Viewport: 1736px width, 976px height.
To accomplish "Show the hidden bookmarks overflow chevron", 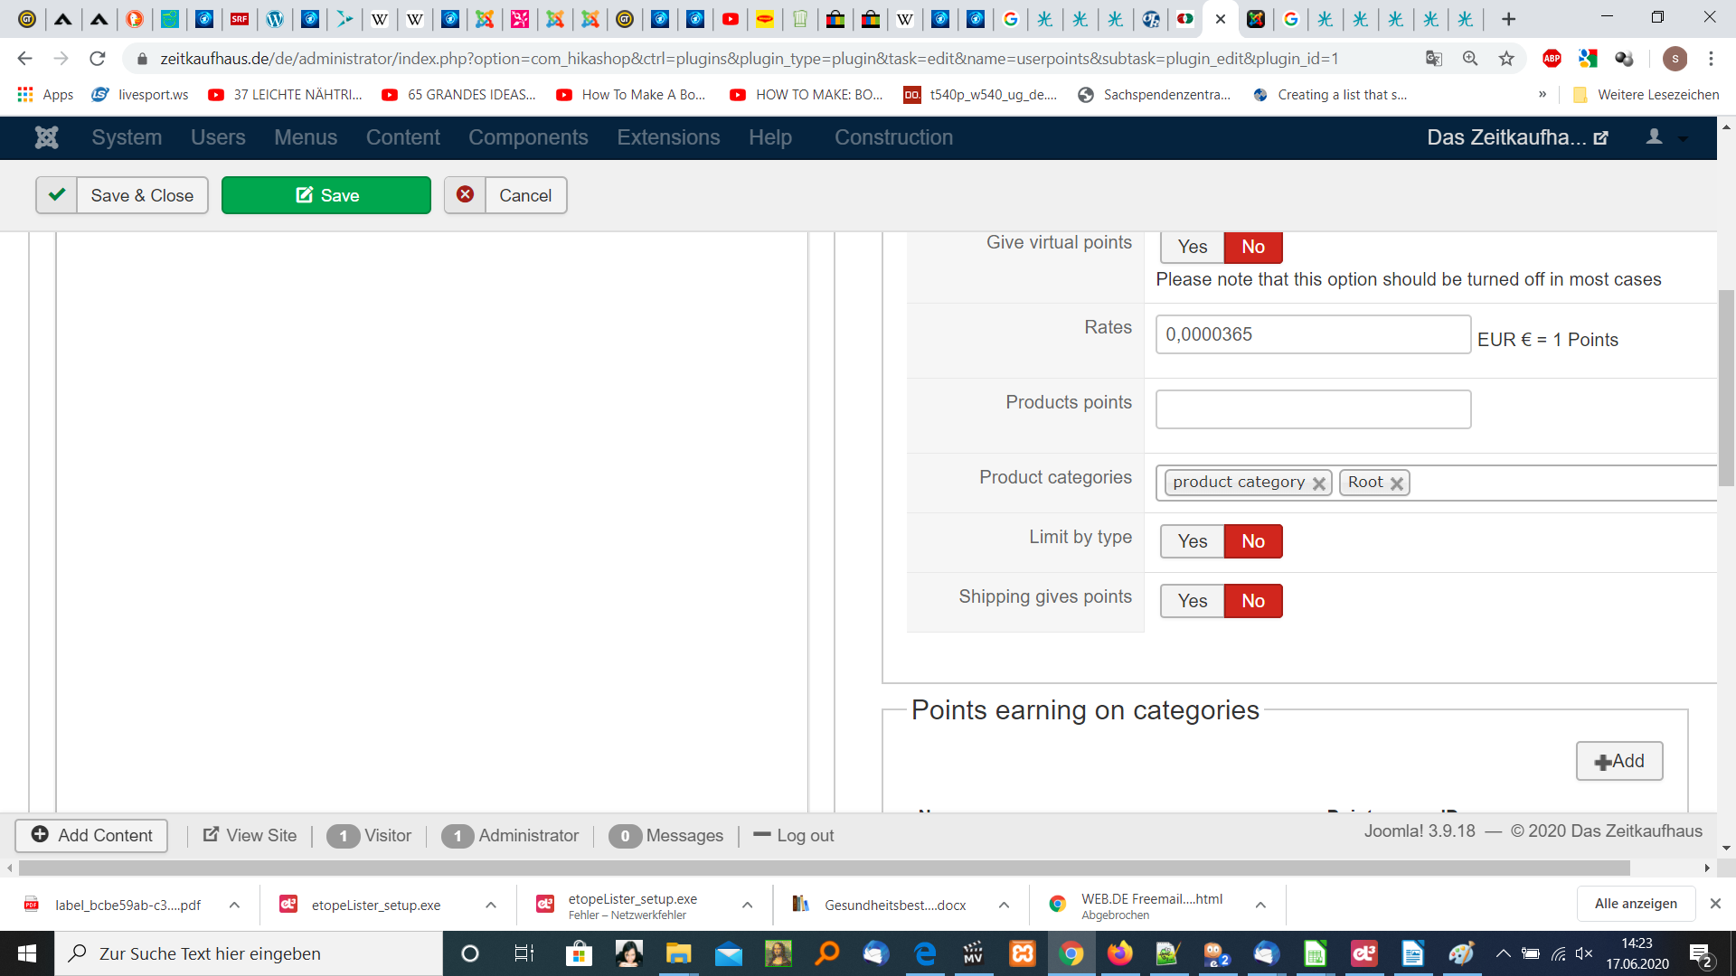I will pos(1543,95).
